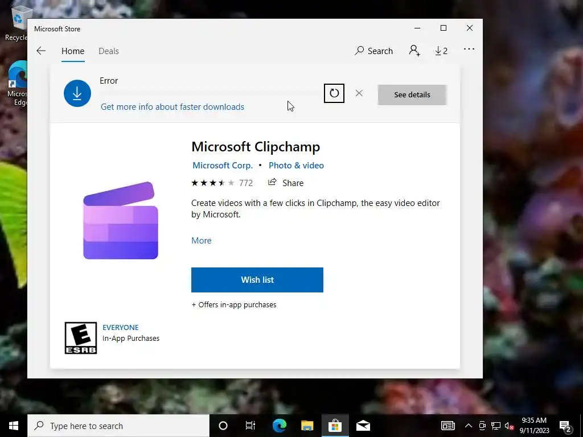This screenshot has width=583, height=437.
Task: Open Task View on taskbar
Action: (x=251, y=426)
